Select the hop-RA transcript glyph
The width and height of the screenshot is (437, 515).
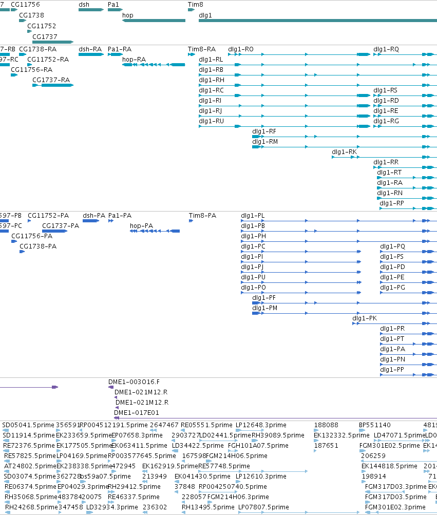(154, 65)
